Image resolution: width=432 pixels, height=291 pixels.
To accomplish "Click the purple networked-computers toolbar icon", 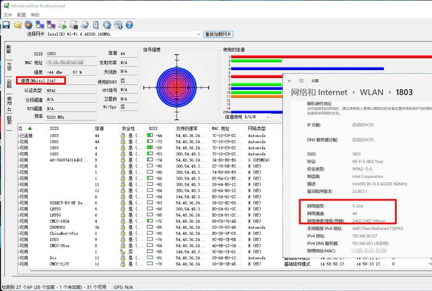I will pyautogui.click(x=51, y=25).
